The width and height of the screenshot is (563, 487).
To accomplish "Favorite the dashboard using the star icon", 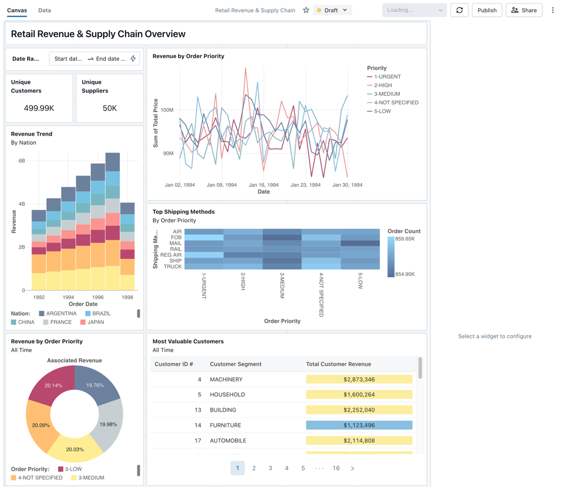I will point(306,10).
